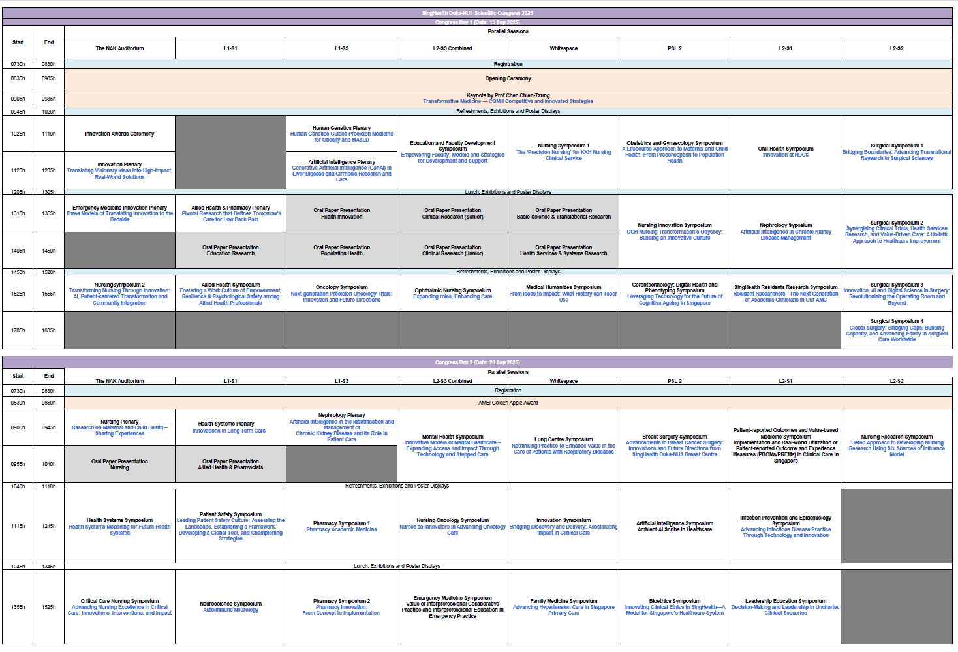Click the Breast Surgery Symposium cell
The width and height of the screenshot is (958, 652).
tap(674, 446)
